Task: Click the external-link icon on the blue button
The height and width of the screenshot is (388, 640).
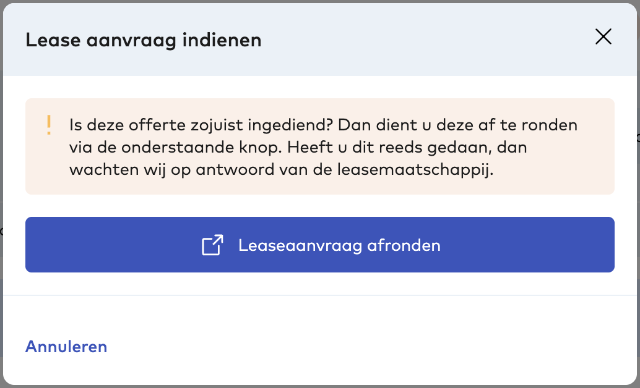Action: pyautogui.click(x=212, y=245)
